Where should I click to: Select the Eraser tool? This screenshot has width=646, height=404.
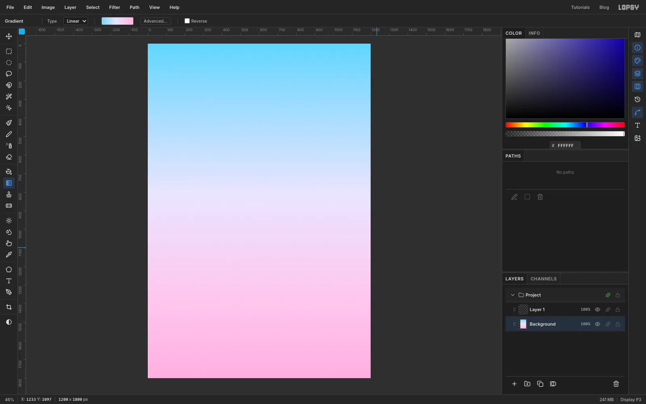[x=9, y=157]
